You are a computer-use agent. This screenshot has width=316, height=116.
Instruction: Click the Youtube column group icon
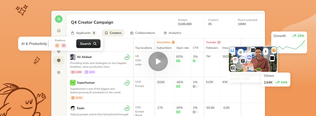tap(219, 42)
